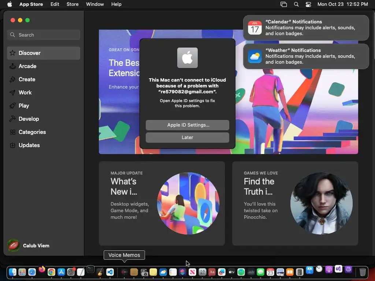
Task: Click Stage Manager icon in menu bar
Action: 283,4
